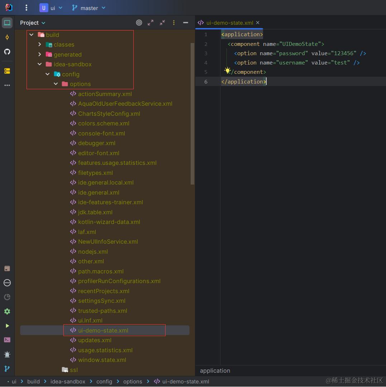Select recentProjects.xml file
The height and width of the screenshot is (387, 386).
104,291
